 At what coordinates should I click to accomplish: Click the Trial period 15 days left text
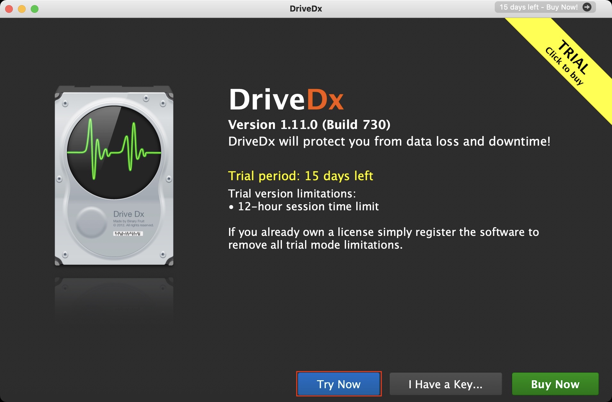pos(301,176)
